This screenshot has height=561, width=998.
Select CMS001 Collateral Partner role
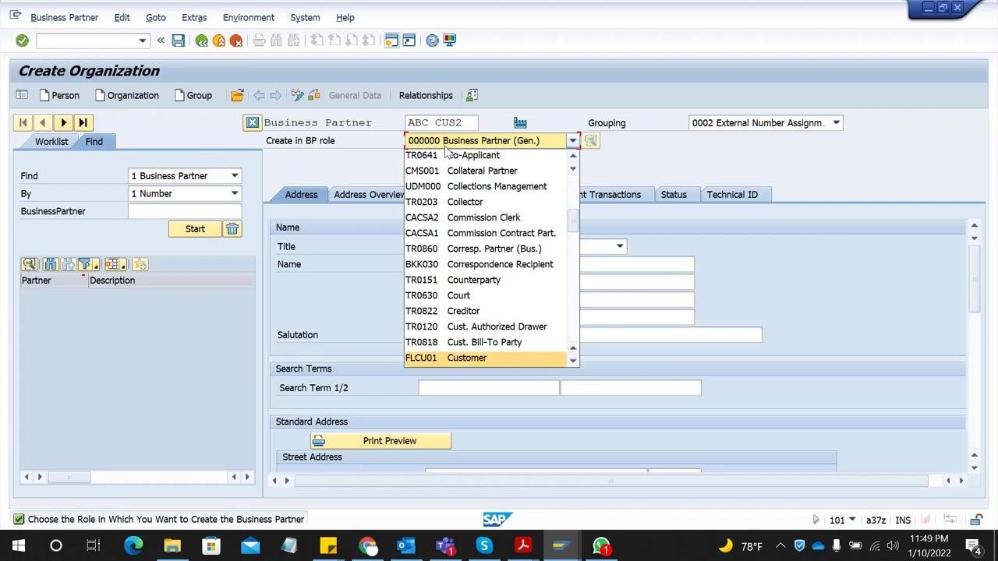[485, 171]
